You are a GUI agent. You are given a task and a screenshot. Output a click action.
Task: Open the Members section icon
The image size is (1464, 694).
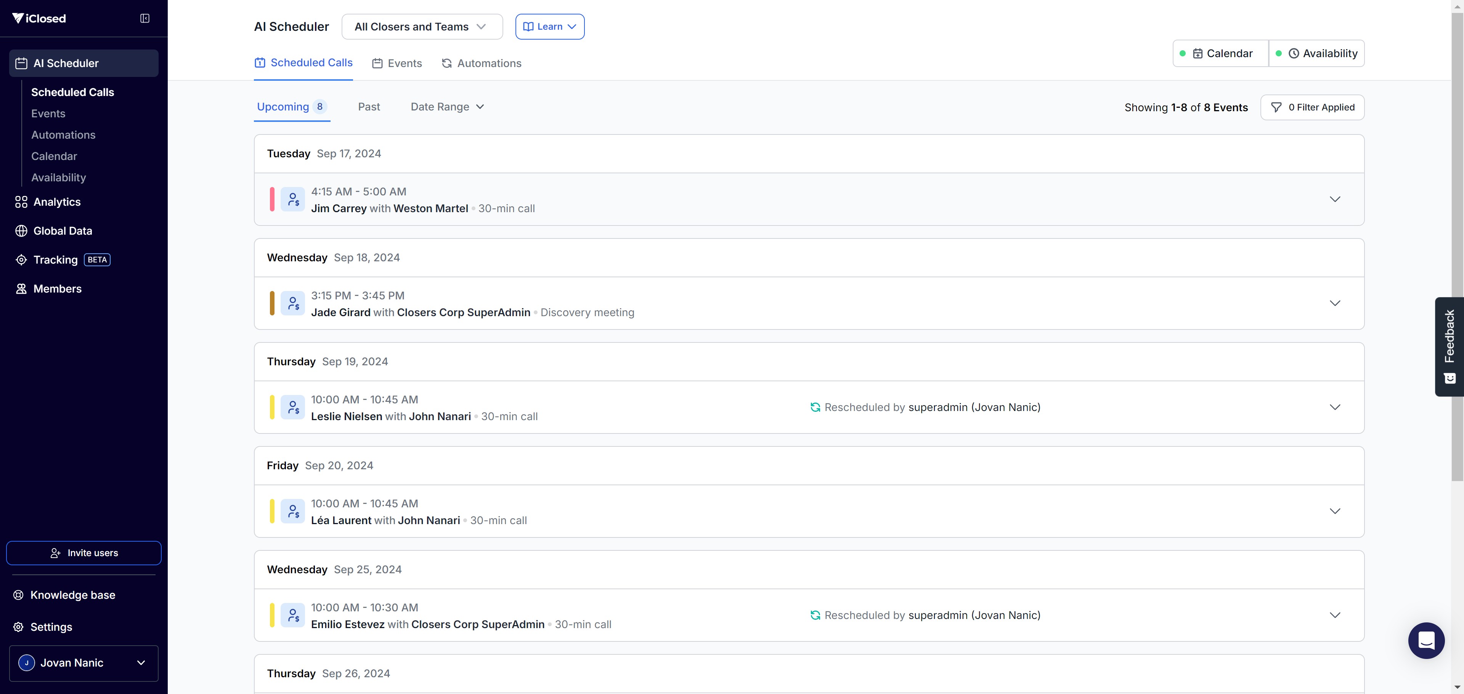click(x=21, y=289)
